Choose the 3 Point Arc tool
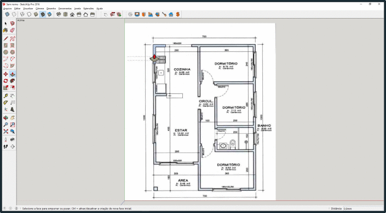 [5, 66]
